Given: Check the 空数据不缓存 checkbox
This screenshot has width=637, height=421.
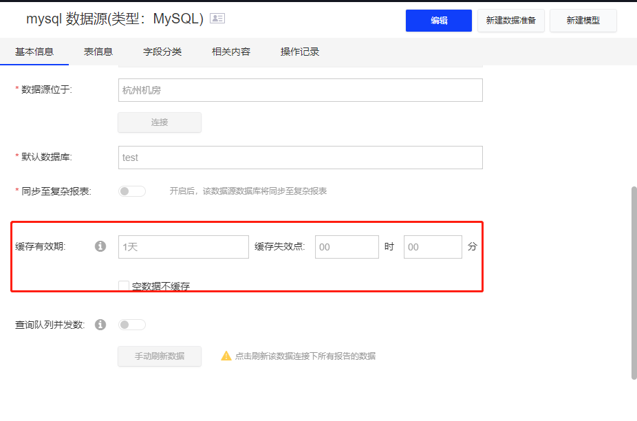Looking at the screenshot, I should (123, 285).
